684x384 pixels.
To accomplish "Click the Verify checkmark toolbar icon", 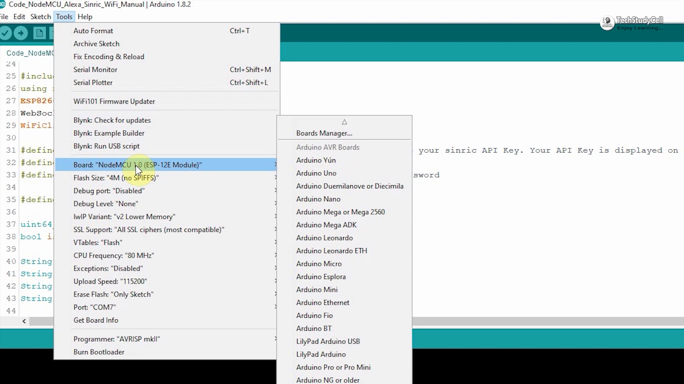I will (5, 33).
